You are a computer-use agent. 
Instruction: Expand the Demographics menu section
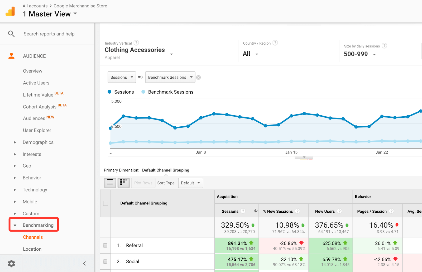(x=38, y=142)
